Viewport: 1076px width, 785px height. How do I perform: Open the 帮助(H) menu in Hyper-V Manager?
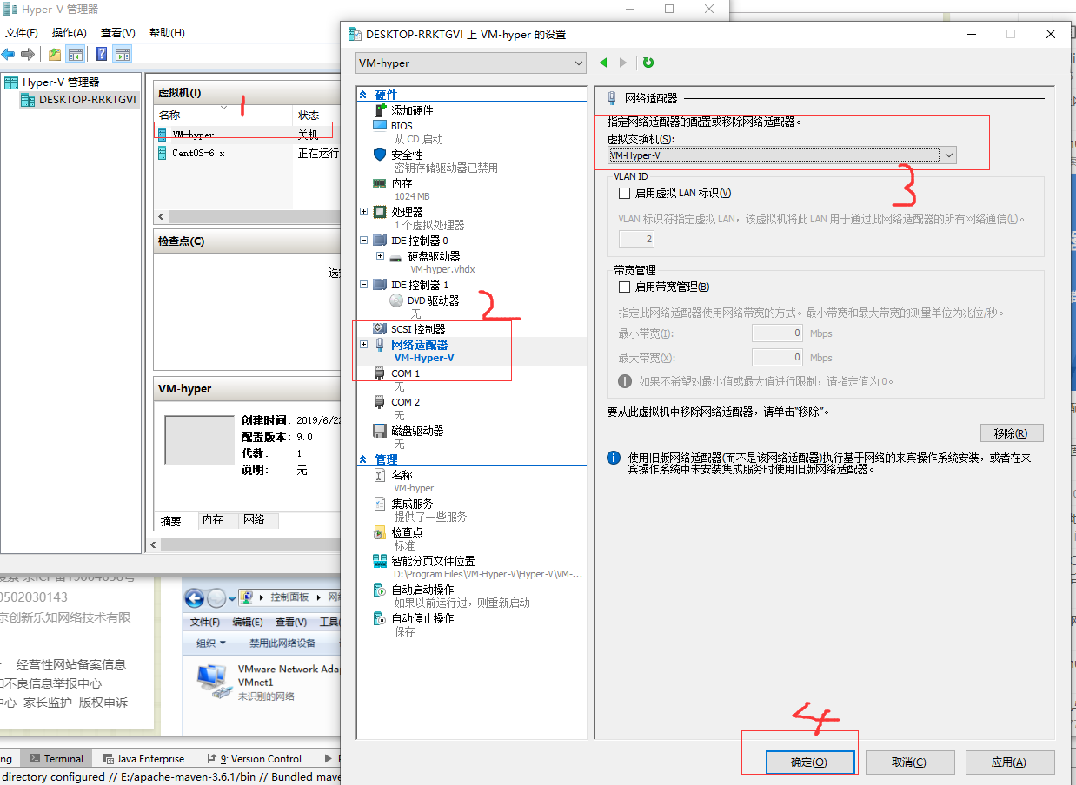pyautogui.click(x=167, y=33)
